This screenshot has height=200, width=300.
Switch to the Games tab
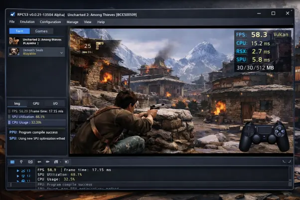pos(41,31)
